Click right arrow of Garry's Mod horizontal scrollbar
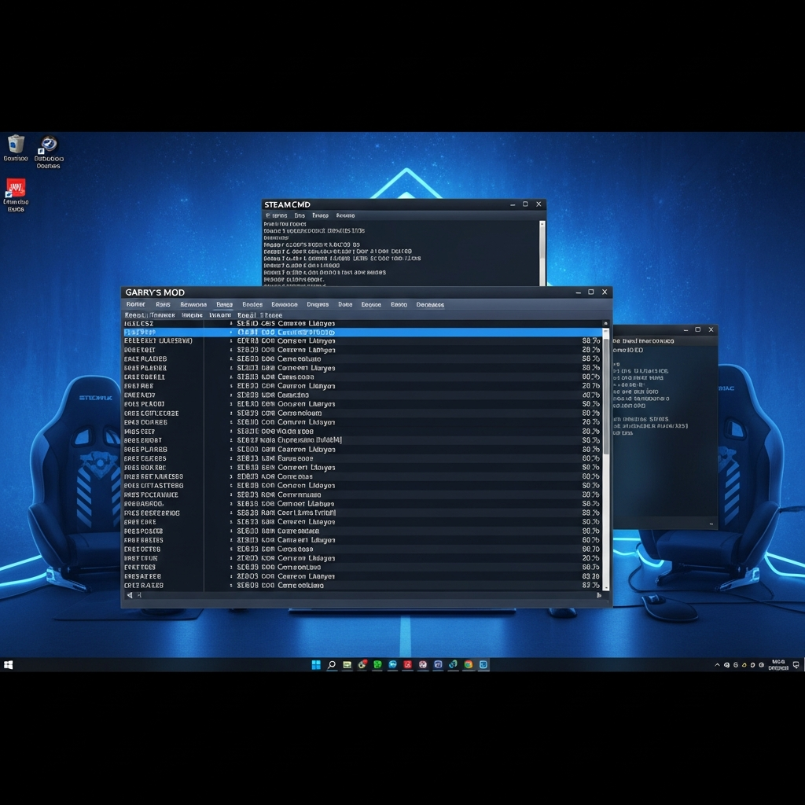The image size is (805, 805). [x=598, y=596]
